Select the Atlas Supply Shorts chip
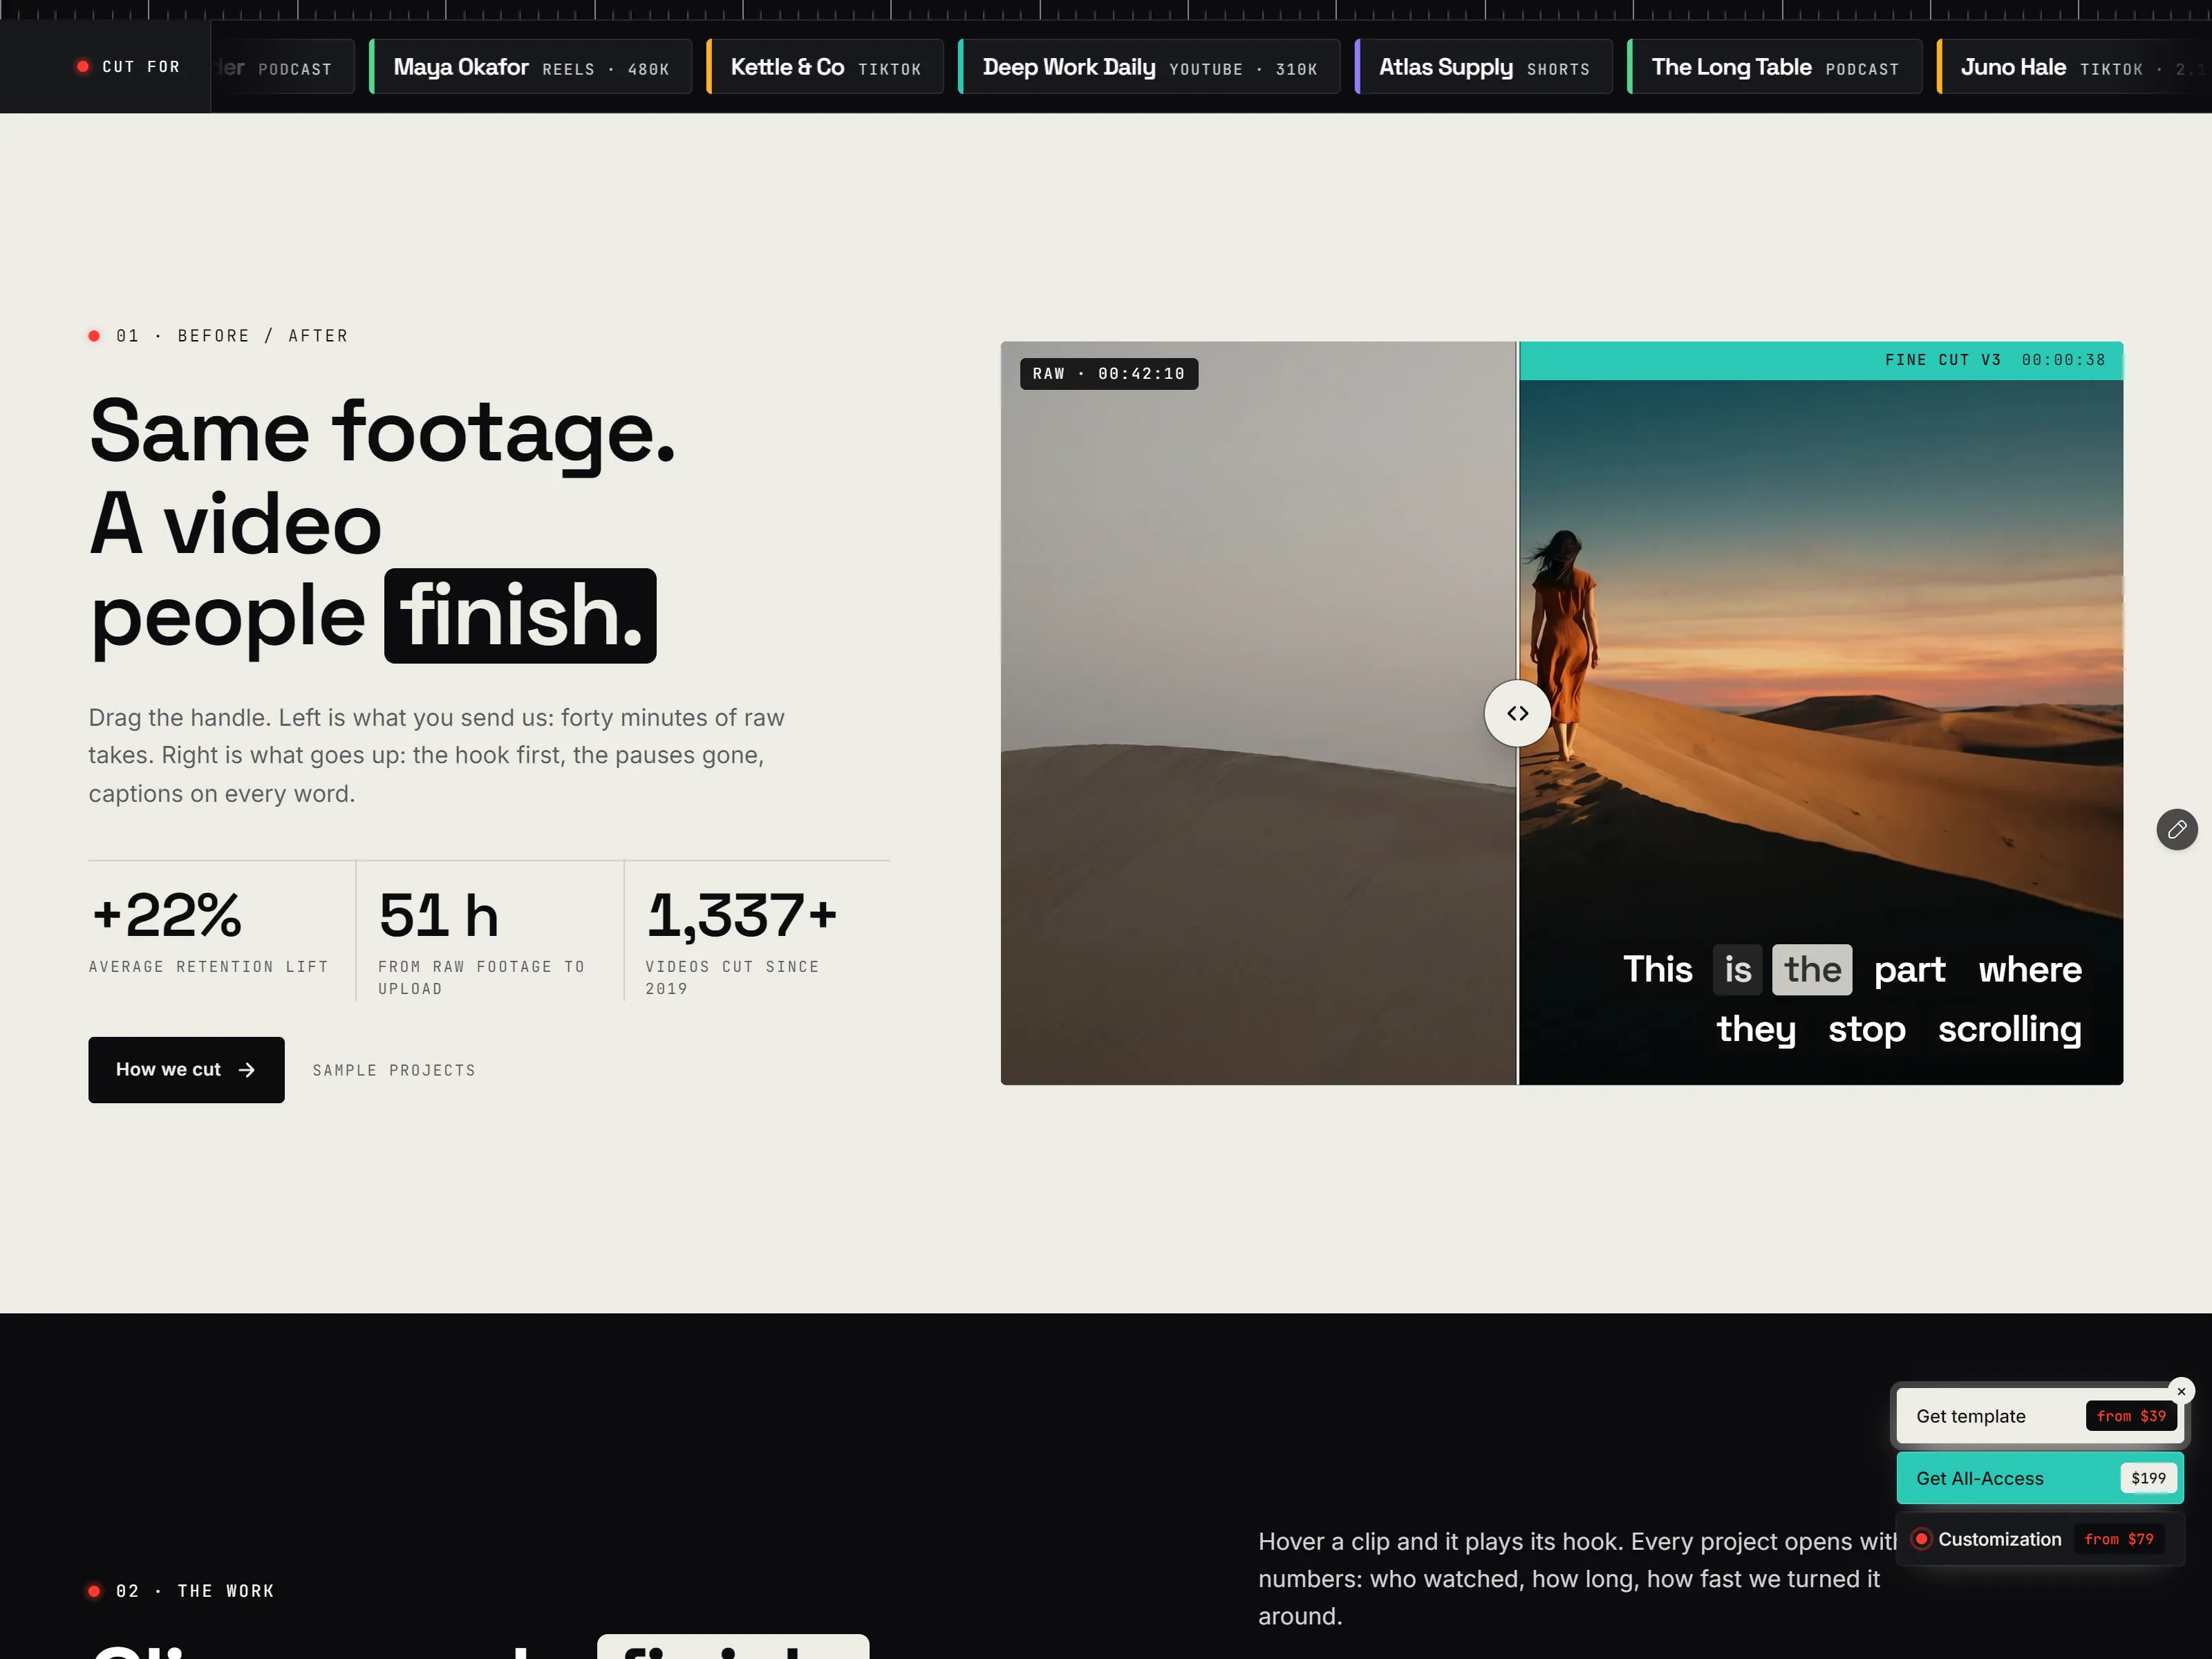The image size is (2212, 1659). [1483, 67]
